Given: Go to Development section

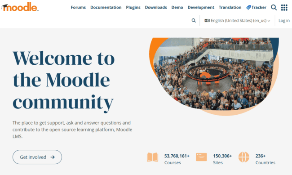Looking at the screenshot, I should pos(201,8).
